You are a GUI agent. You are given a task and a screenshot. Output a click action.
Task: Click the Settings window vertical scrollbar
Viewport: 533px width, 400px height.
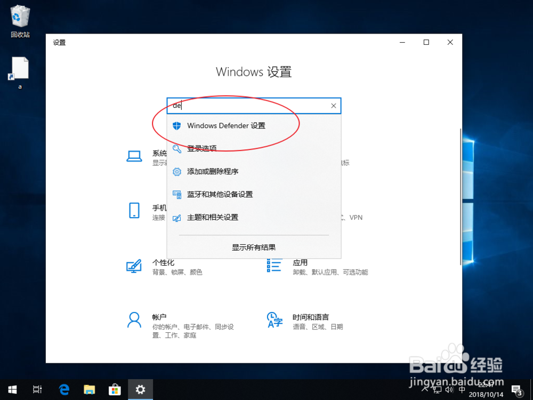point(461,196)
